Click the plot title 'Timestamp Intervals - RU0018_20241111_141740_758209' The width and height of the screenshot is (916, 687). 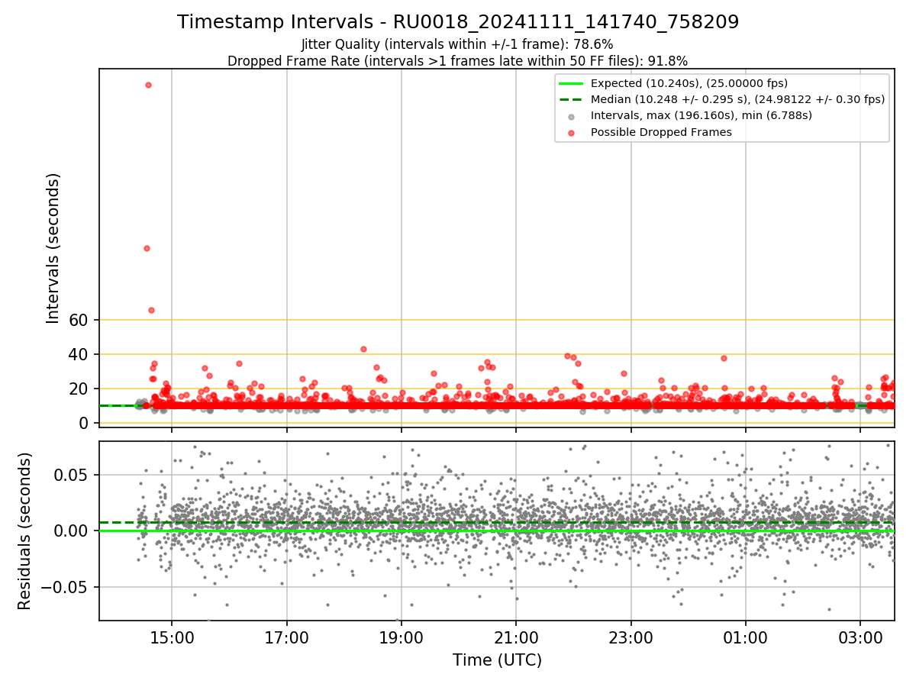coord(458,22)
